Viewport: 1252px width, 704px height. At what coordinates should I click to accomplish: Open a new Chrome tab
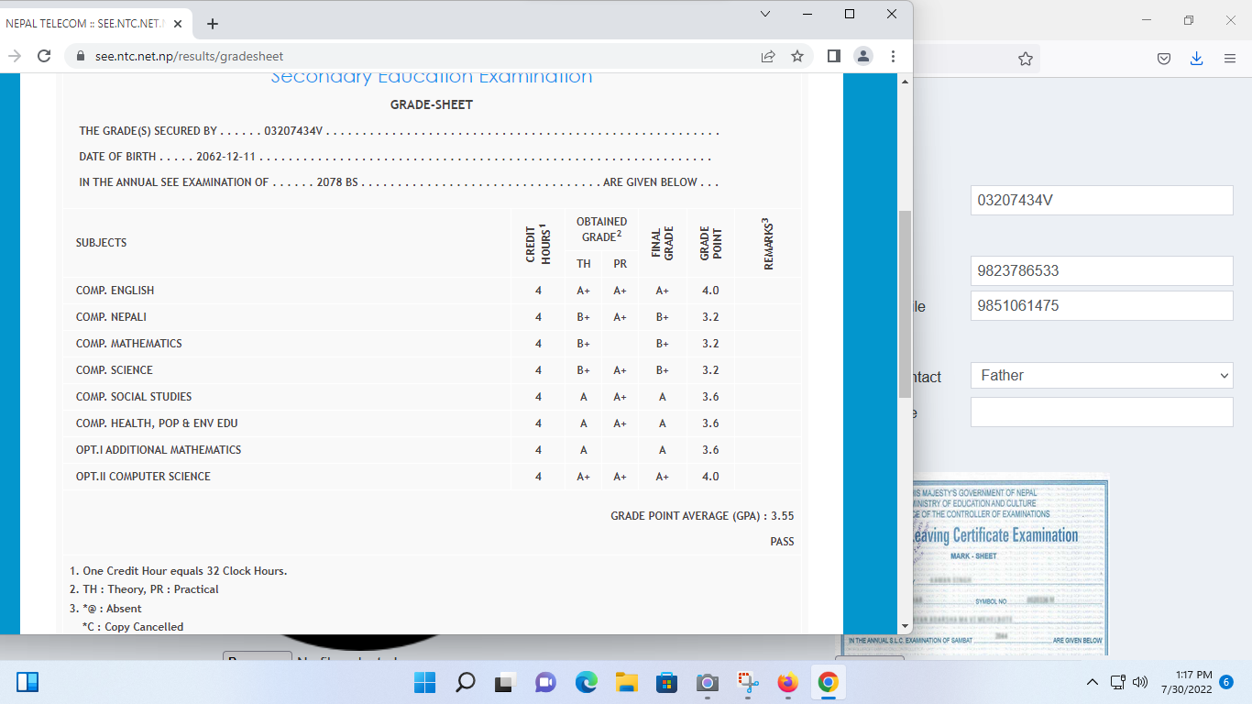click(x=213, y=24)
